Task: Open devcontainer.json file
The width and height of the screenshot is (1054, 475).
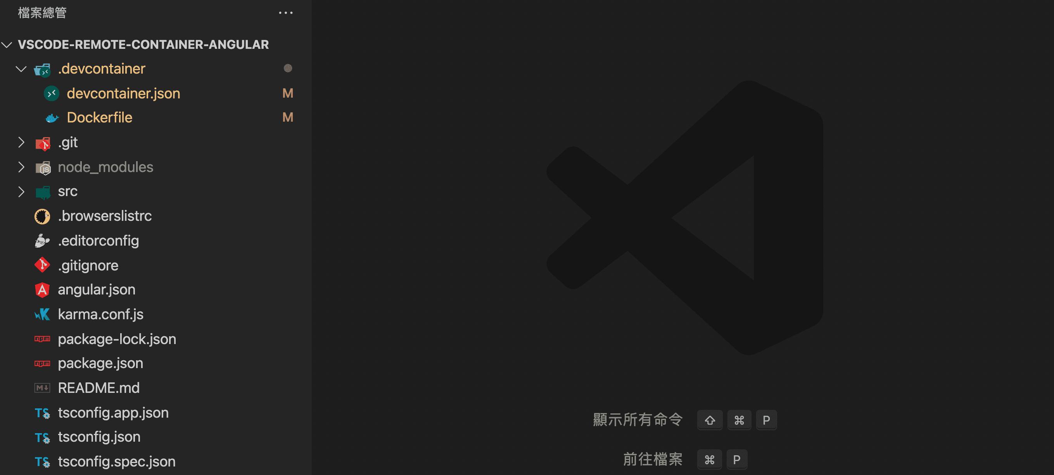Action: (x=124, y=94)
